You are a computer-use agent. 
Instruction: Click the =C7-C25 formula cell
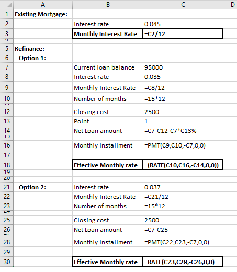coord(183,230)
